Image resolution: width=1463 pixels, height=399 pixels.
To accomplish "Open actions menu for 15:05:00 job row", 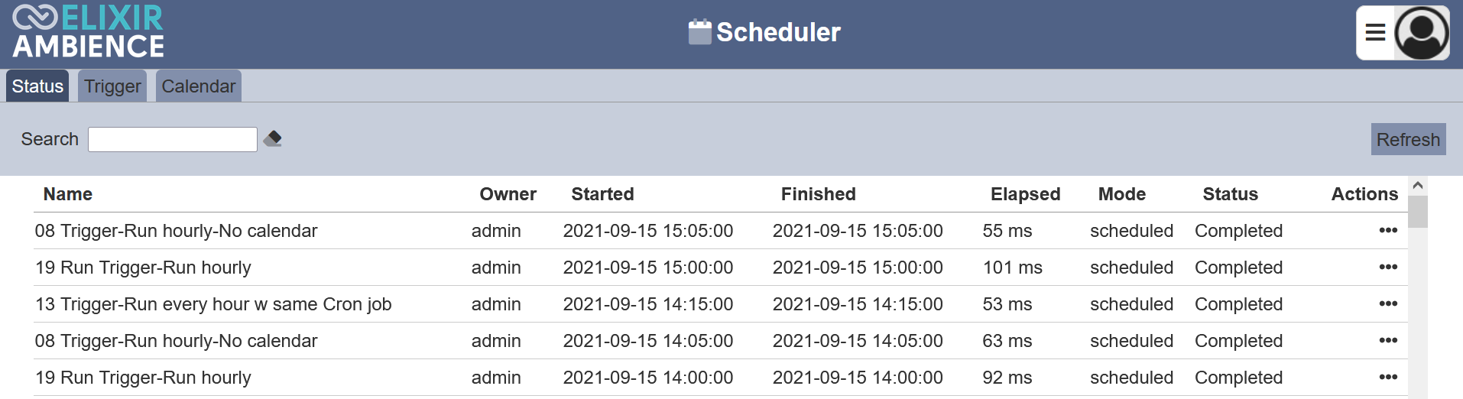I will 1388,231.
